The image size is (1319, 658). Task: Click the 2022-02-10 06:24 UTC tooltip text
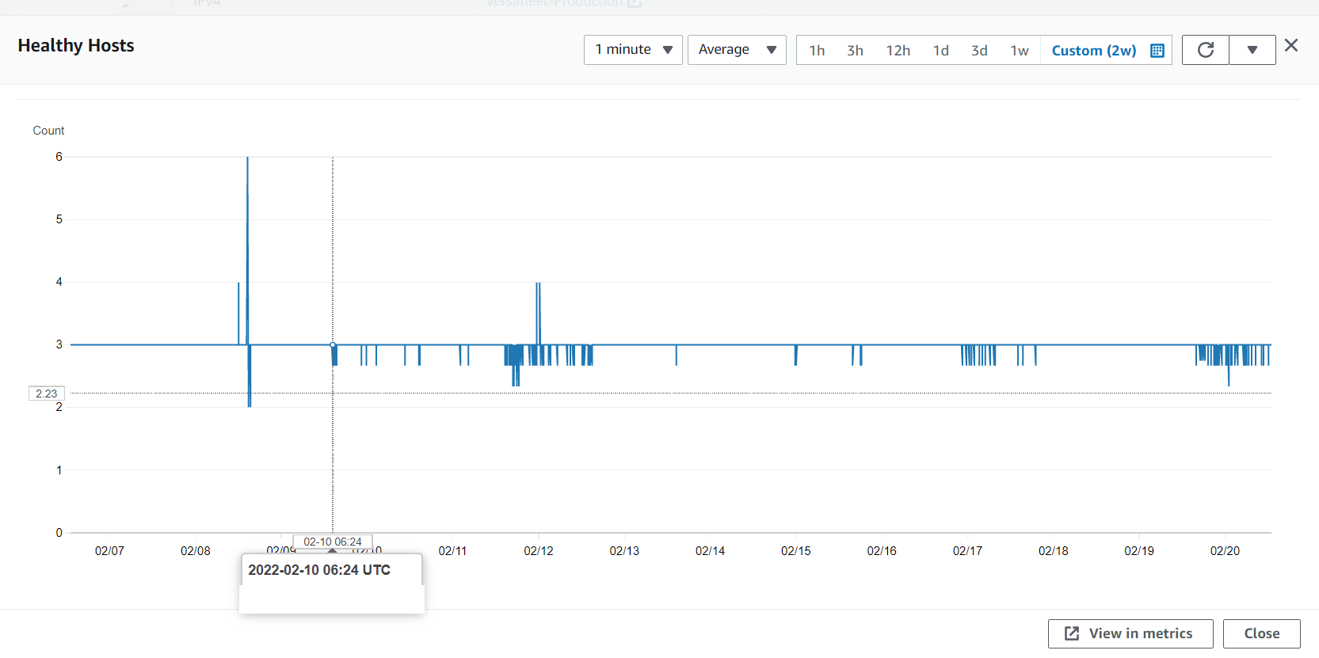[x=319, y=570]
